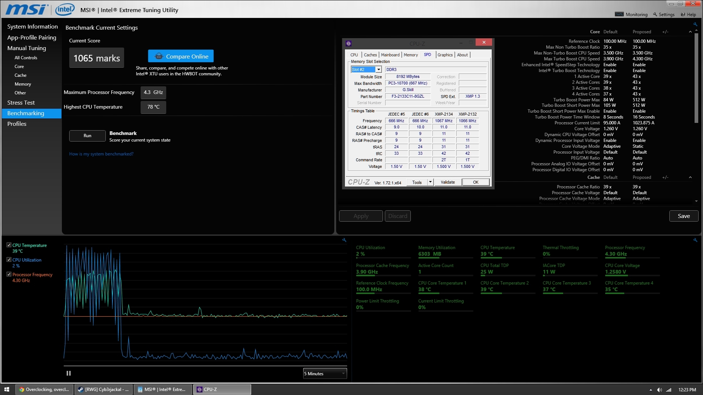This screenshot has height=395, width=703.
Task: Click settings list vertical scrollbar
Action: click(696, 79)
